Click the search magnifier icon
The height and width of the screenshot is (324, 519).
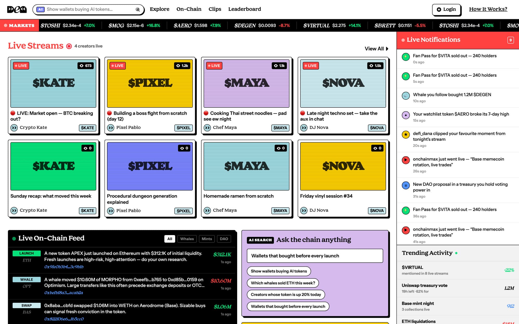coord(138,10)
